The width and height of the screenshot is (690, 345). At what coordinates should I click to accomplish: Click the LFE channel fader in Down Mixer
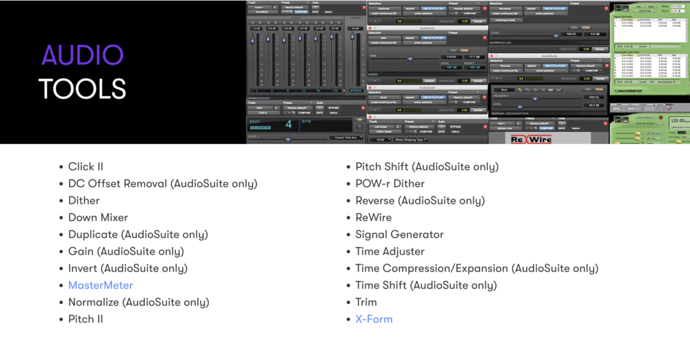pos(332,36)
